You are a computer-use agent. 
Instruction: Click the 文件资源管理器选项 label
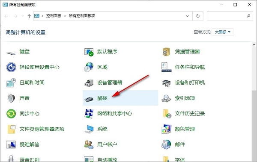click(x=42, y=129)
